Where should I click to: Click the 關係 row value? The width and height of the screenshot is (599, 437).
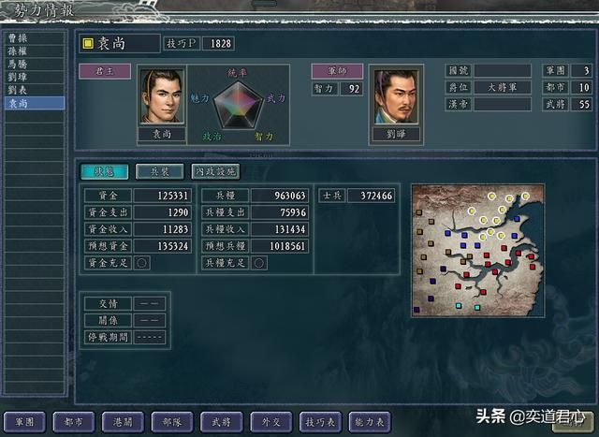150,320
